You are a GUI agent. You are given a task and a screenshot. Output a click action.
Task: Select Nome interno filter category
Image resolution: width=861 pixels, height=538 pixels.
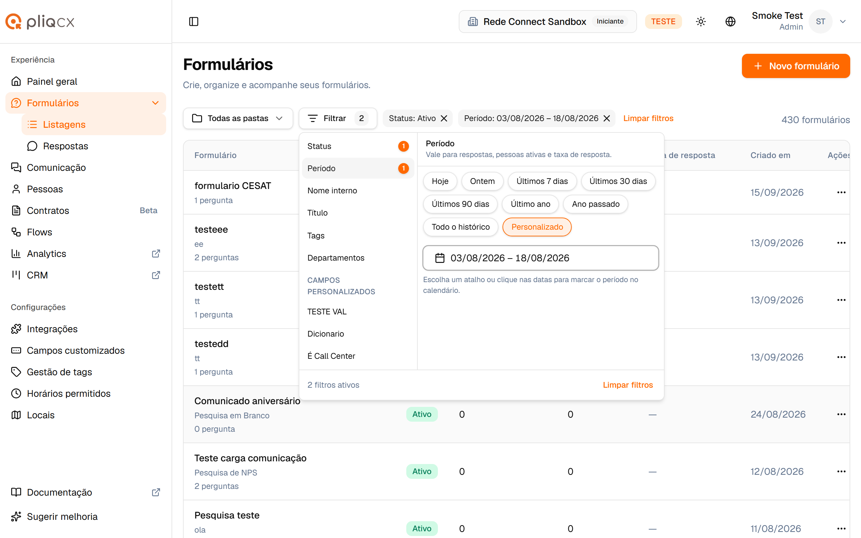pyautogui.click(x=358, y=191)
